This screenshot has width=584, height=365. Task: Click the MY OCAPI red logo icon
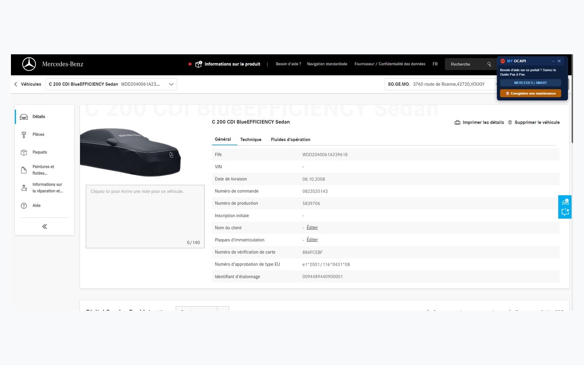point(503,61)
